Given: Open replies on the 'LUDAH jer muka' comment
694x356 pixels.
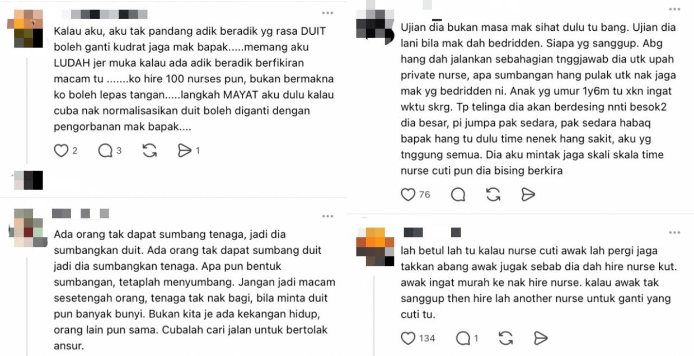Looking at the screenshot, I should coord(105,151).
